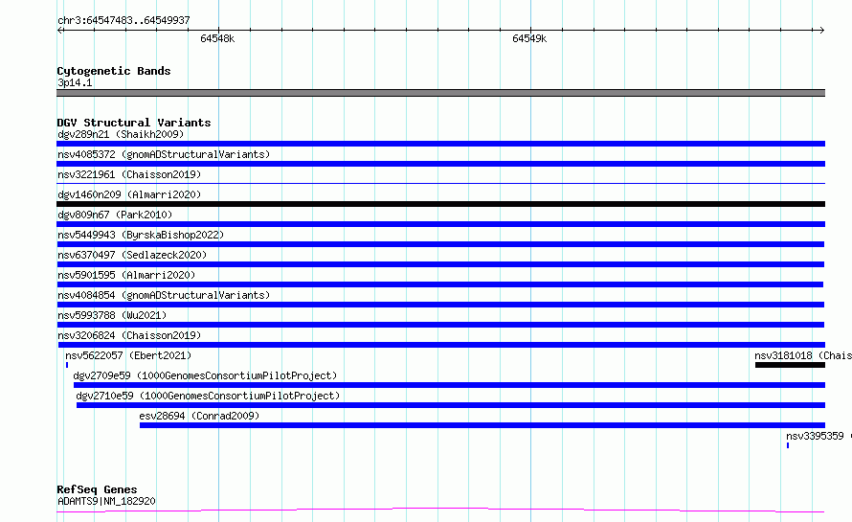Screen dimensions: 852x522
Task: Click the magenta ADAMTS9 gene line
Action: tap(440, 511)
